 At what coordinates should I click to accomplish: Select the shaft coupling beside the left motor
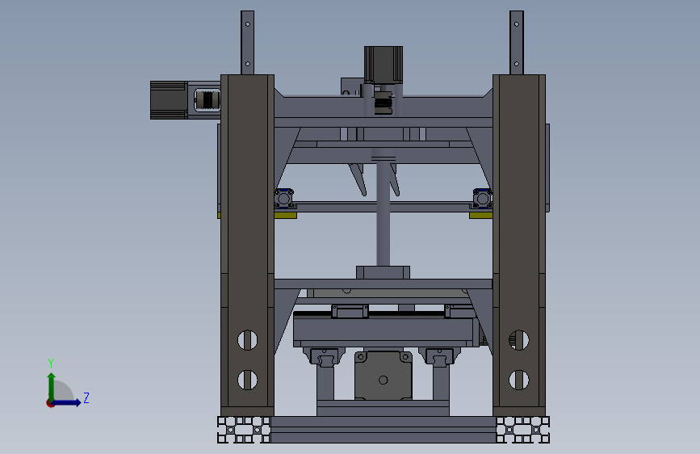click(207, 100)
